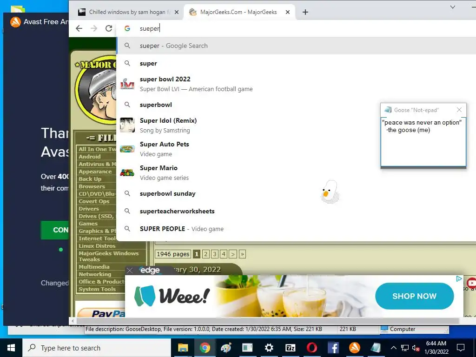476x357 pixels.
Task: Click the horizontal scrollbar of the browser
Action: pyautogui.click(x=267, y=321)
